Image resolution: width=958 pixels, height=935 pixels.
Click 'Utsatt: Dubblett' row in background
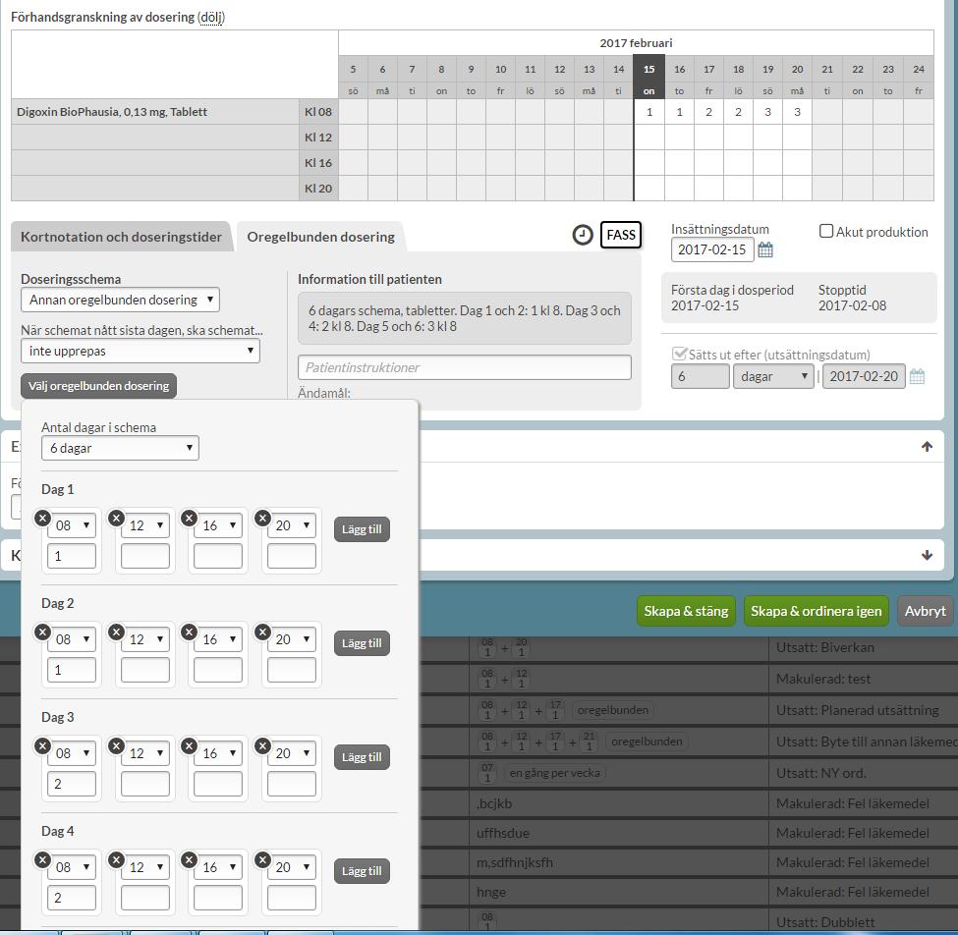pos(825,922)
